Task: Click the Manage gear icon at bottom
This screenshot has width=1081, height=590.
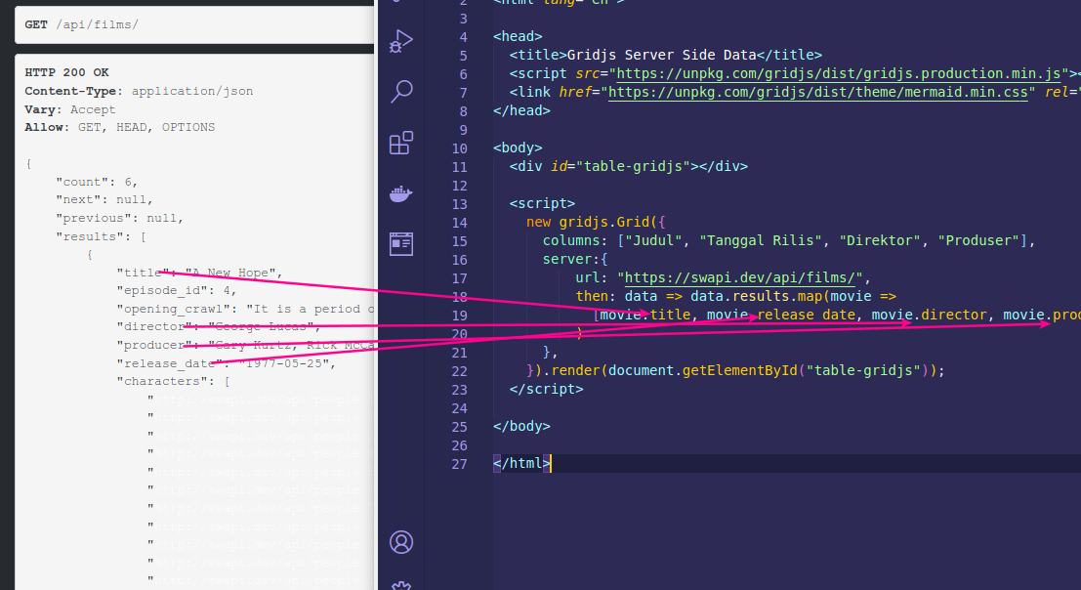Action: [x=400, y=584]
